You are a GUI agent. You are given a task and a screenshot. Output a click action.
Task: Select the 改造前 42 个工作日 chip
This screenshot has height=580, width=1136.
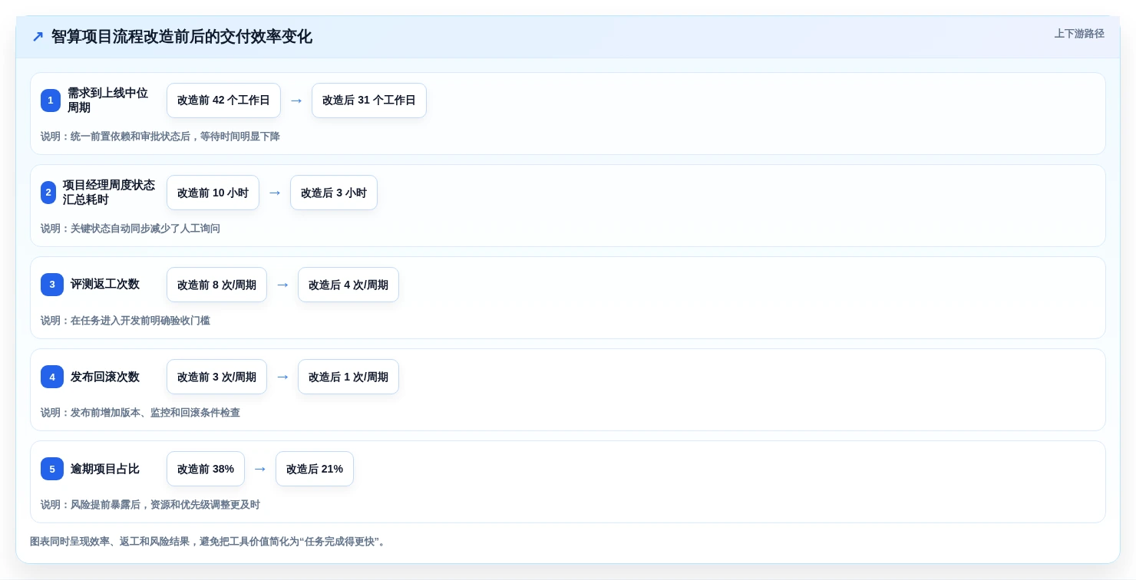223,101
